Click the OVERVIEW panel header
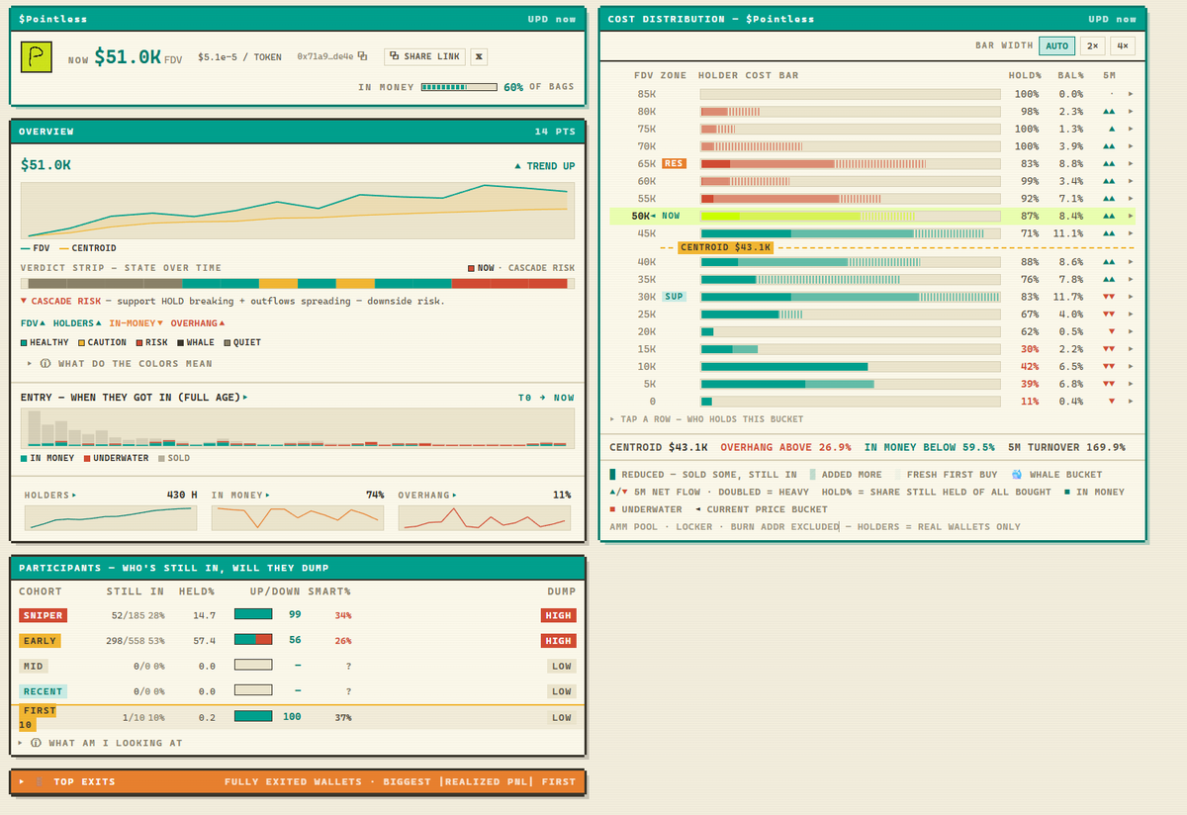Screen dimensions: 1187x815 [298, 131]
